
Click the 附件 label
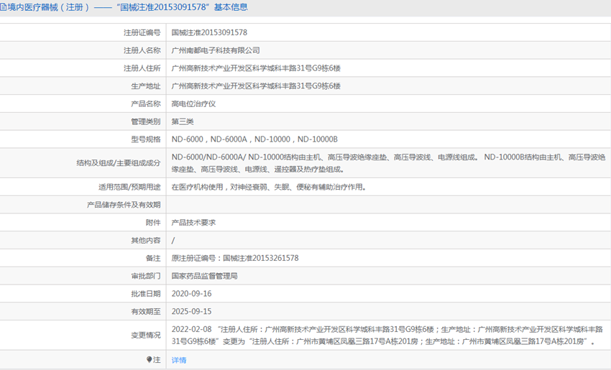click(153, 223)
